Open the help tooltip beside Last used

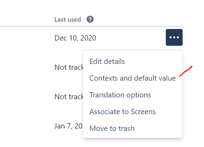90,19
